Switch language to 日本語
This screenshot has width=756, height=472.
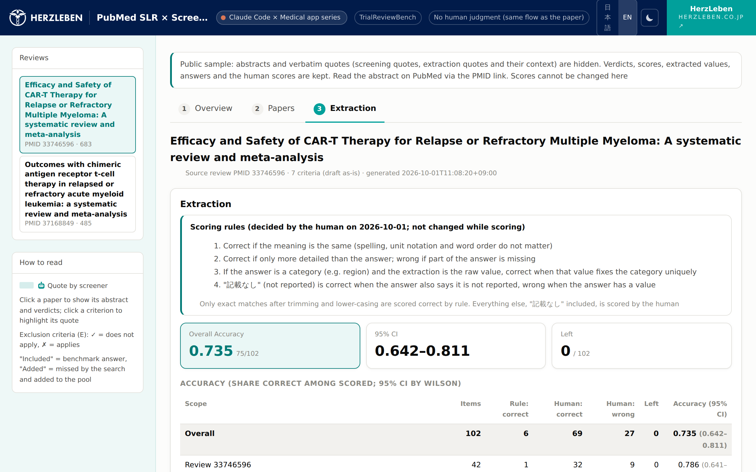607,17
